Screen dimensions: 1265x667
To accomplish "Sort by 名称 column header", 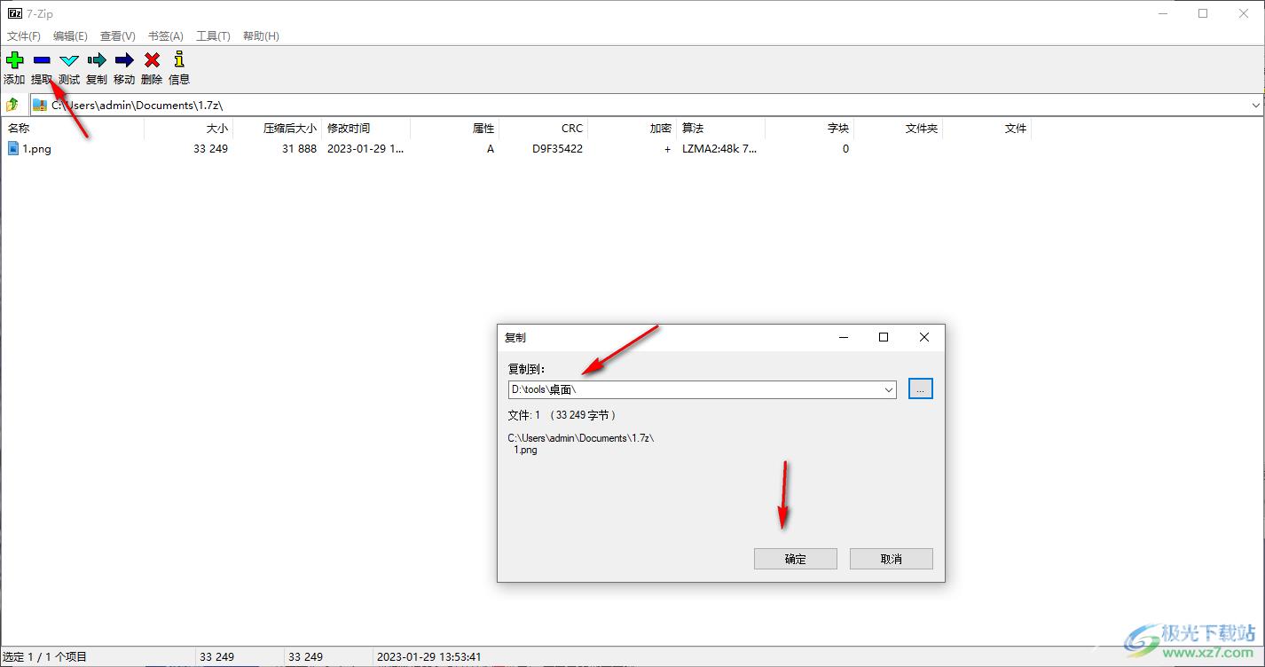I will pos(73,129).
